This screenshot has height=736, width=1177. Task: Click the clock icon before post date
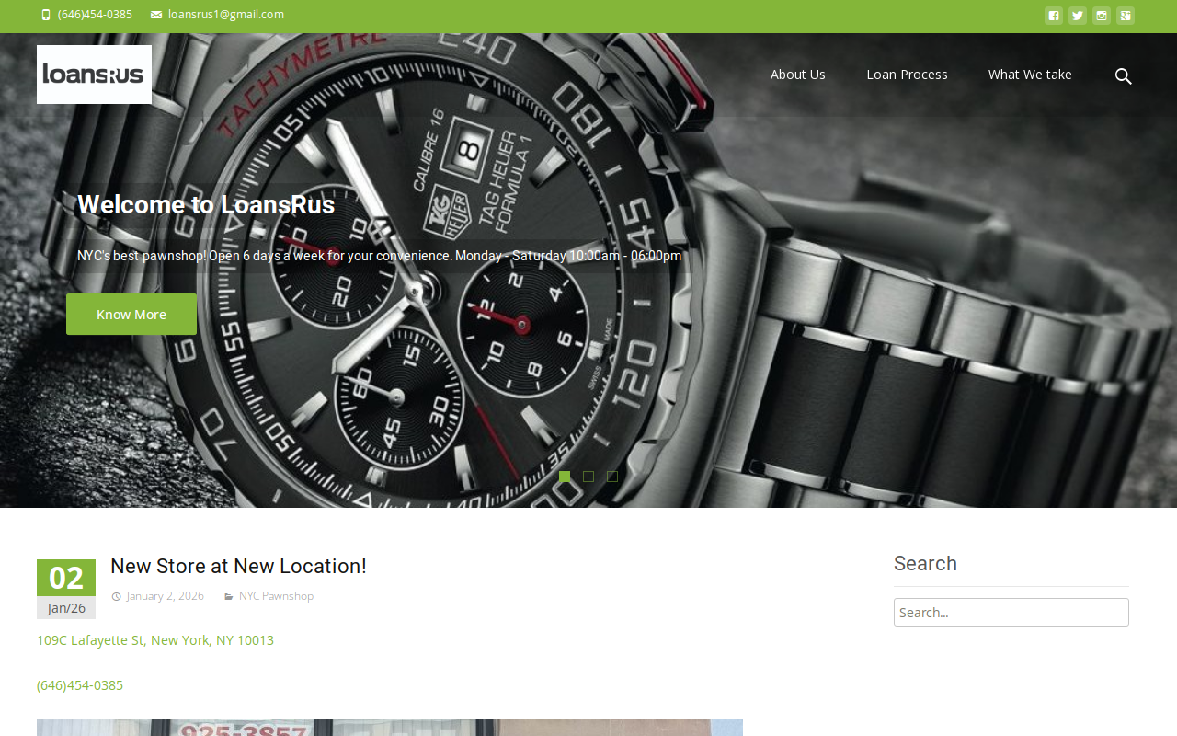(x=117, y=596)
